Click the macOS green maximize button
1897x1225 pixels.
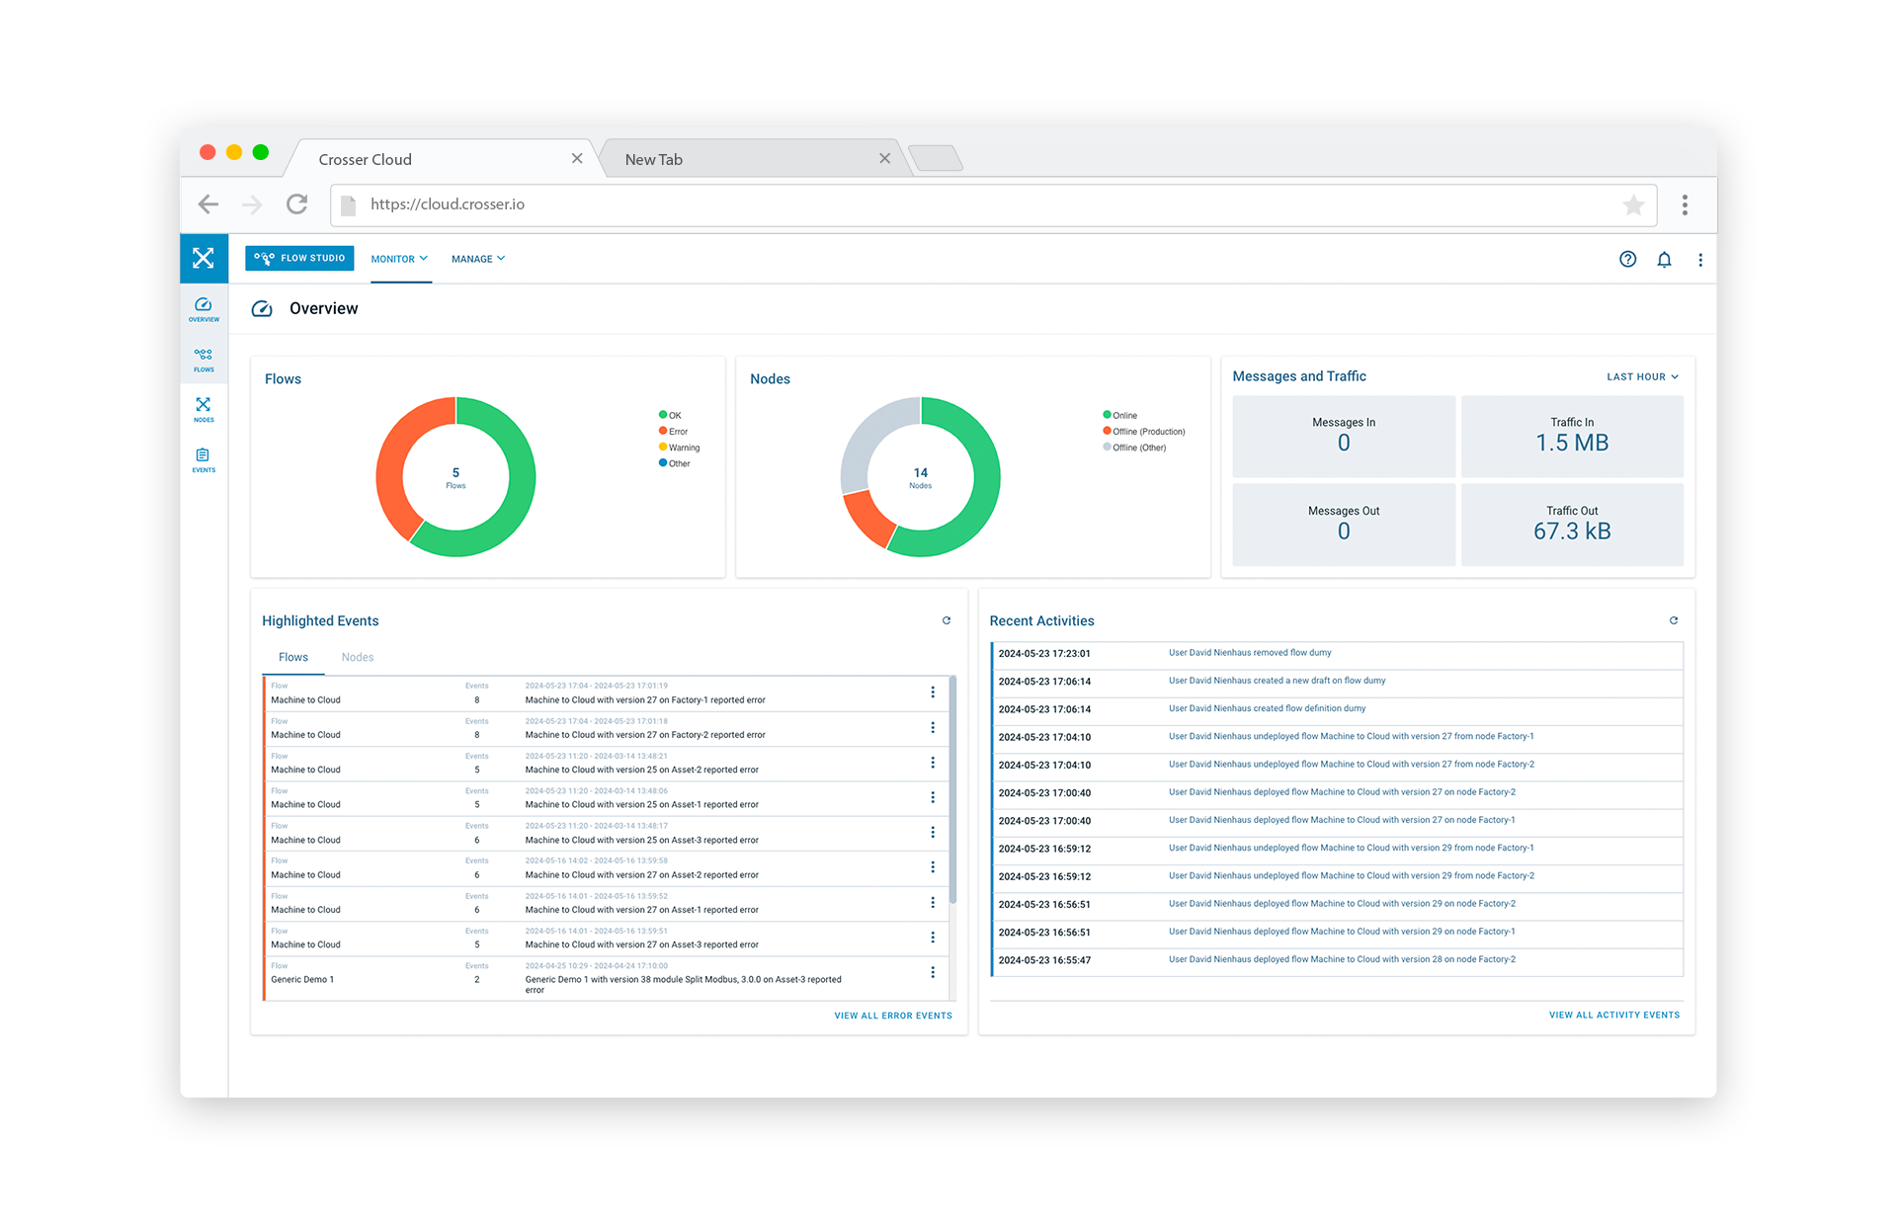261,152
